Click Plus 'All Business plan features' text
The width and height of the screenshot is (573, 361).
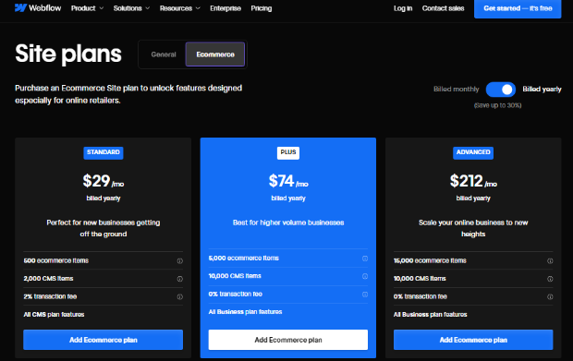point(245,312)
